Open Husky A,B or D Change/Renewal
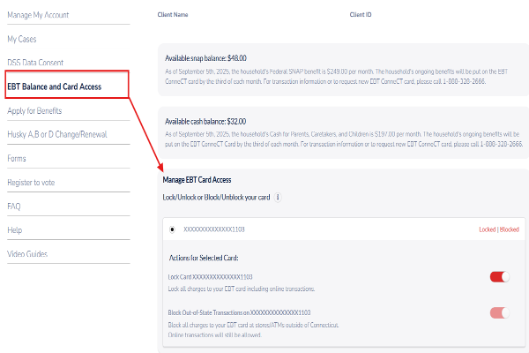Image resolution: width=529 pixels, height=353 pixels. [x=57, y=134]
